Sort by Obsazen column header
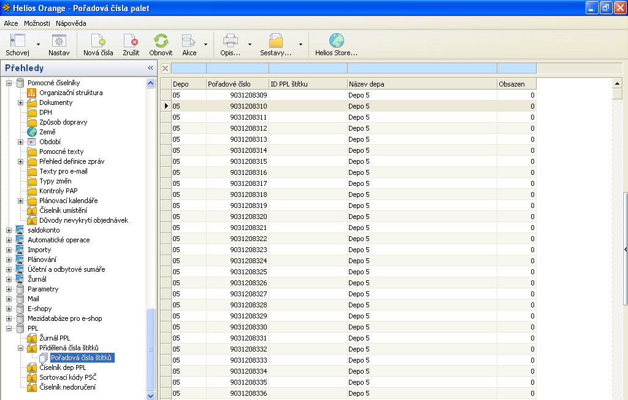The width and height of the screenshot is (628, 400). pos(516,84)
